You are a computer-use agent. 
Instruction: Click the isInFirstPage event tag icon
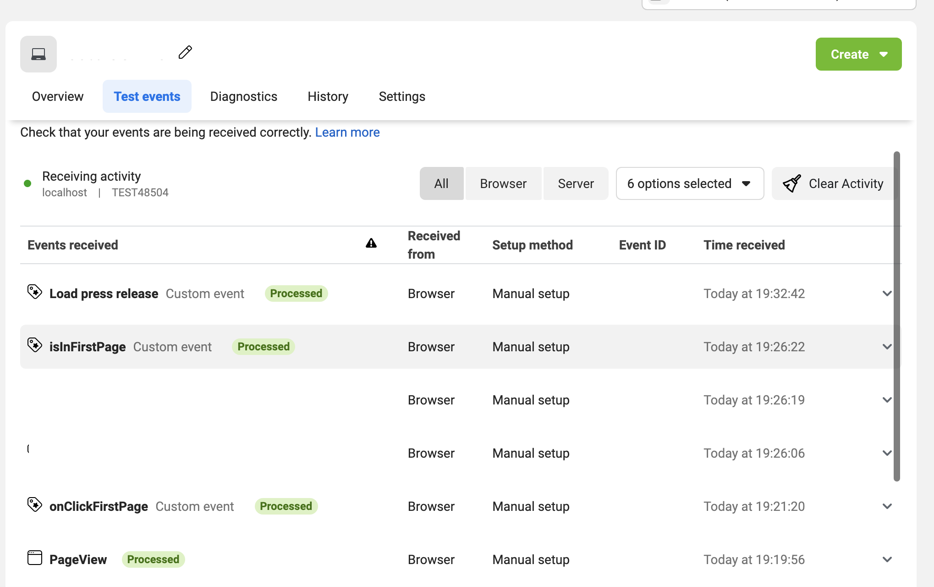pos(35,345)
